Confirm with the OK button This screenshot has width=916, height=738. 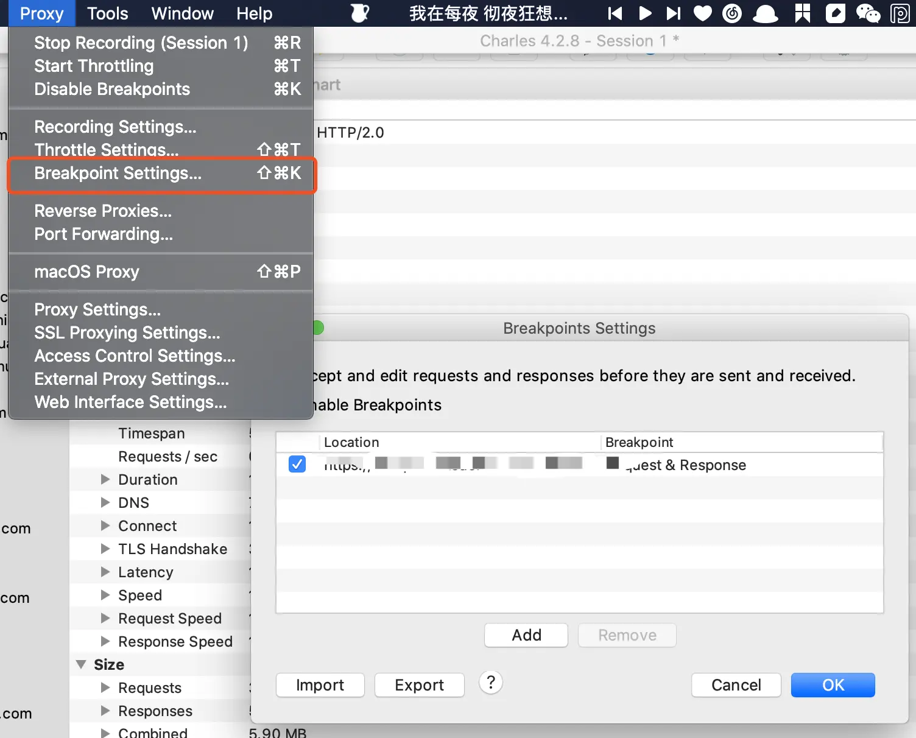(833, 685)
